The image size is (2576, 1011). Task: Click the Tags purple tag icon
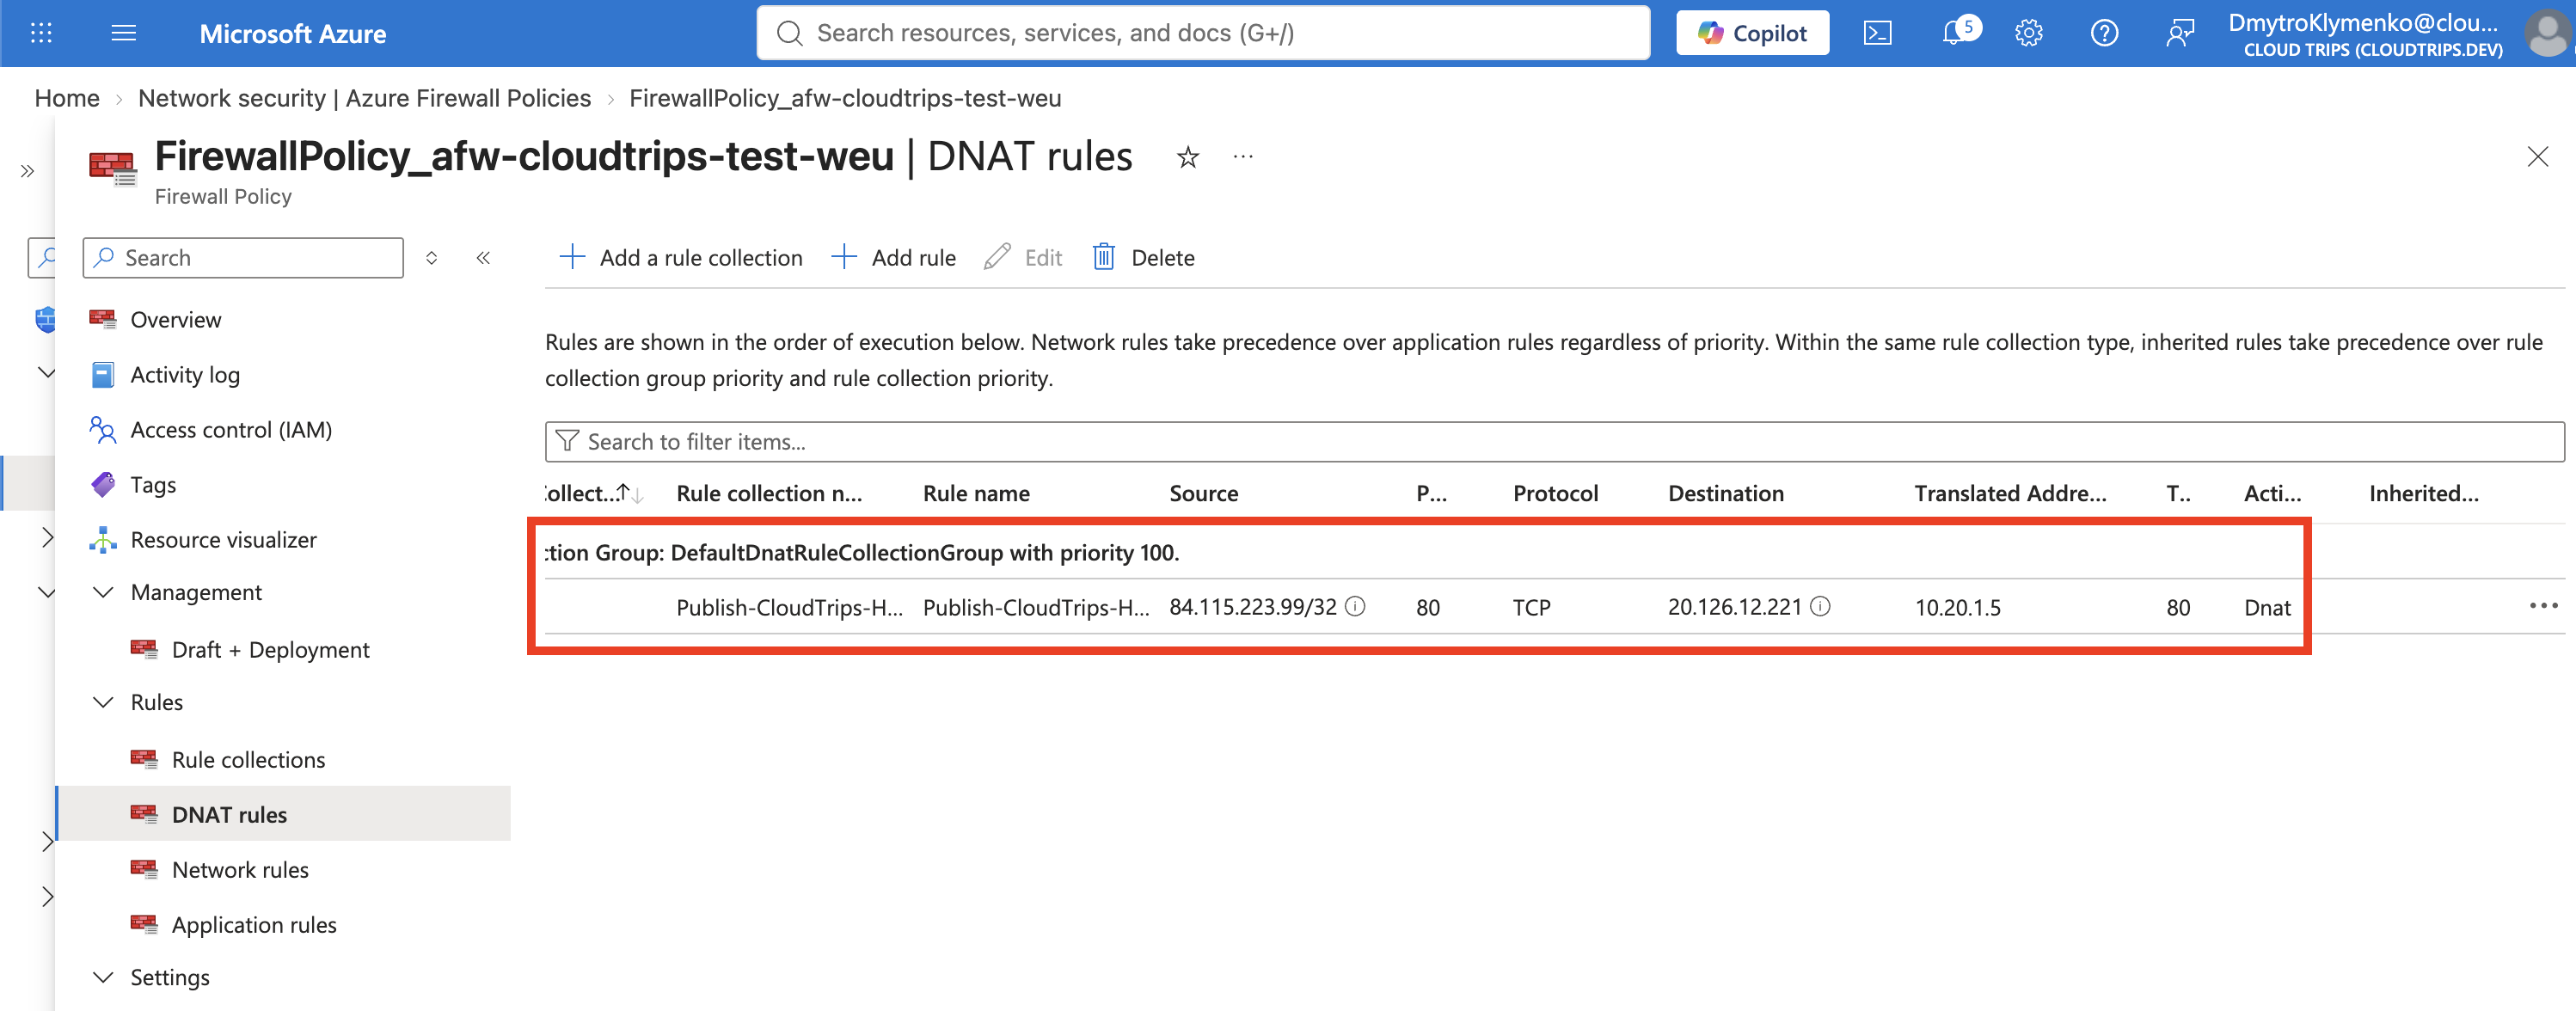(102, 485)
